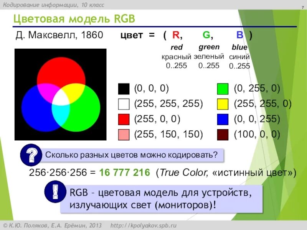Screen dimensions: 307x230
Task: Select the pink (255, 150, 150) swatch
Action: 124,135
